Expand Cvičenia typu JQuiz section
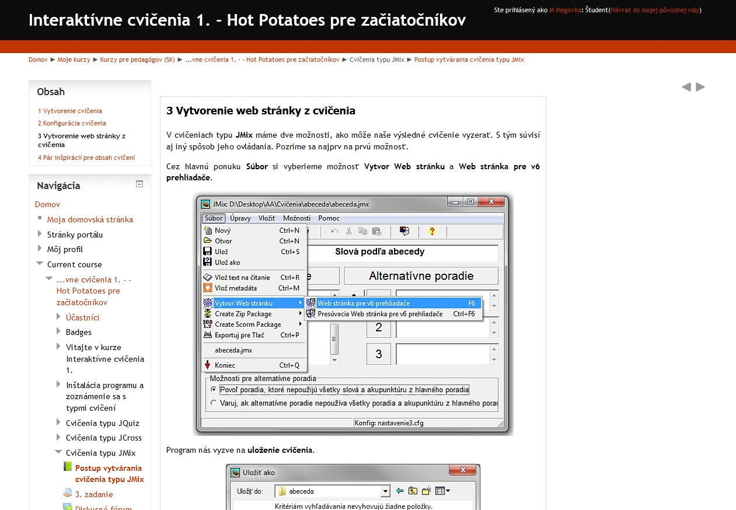Screen dimensions: 736x510 click(58, 422)
